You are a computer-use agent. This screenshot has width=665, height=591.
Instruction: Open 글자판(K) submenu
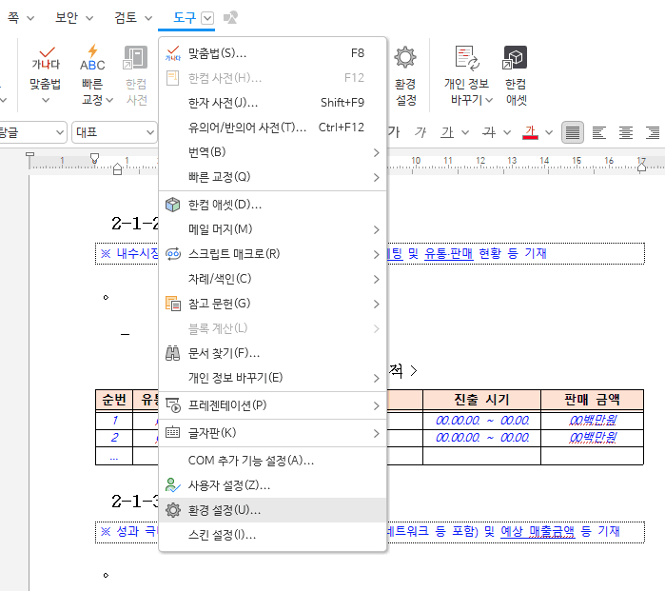click(x=272, y=433)
